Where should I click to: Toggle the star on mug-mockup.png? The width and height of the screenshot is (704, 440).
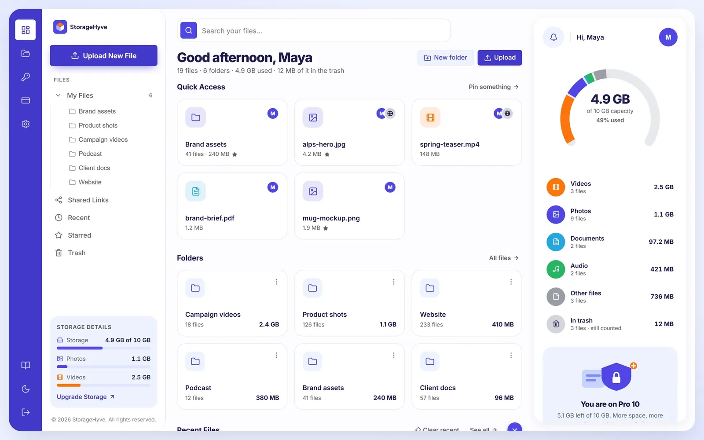(326, 228)
